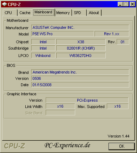Click the CPU-Z logo at bottom left
The height and width of the screenshot is (153, 137).
[14, 146]
